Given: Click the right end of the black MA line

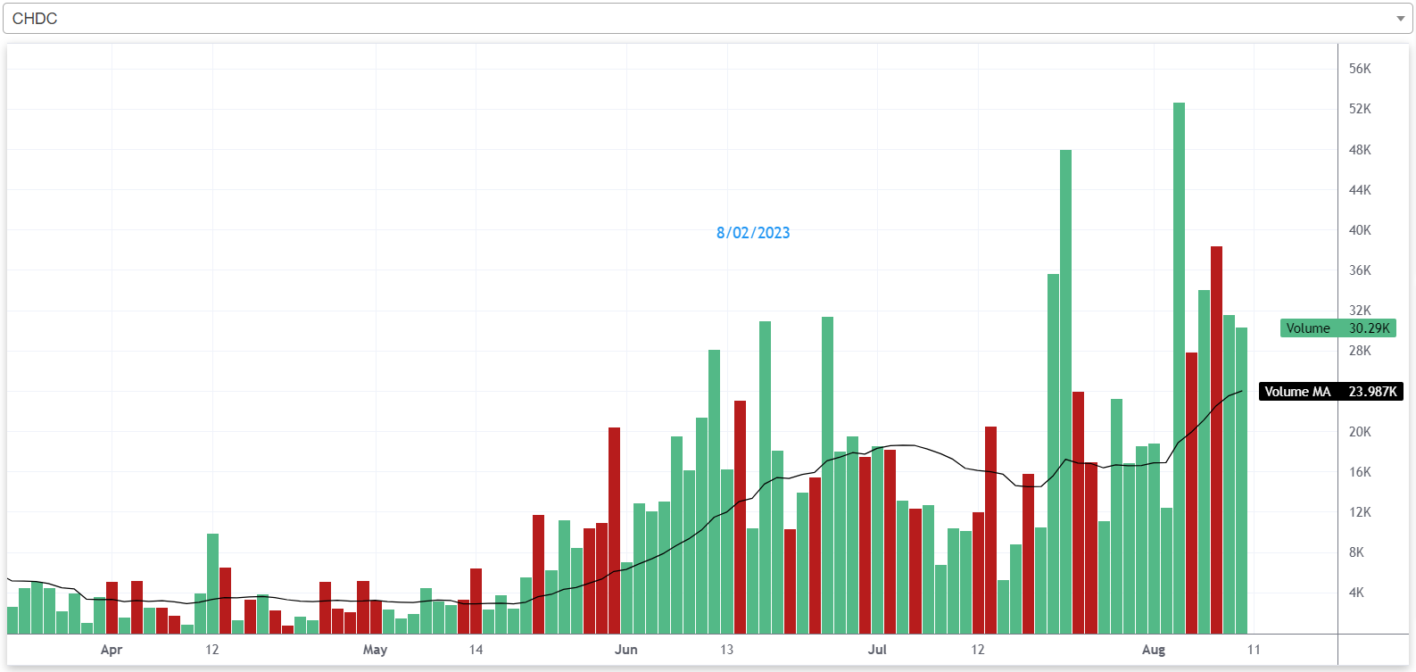Looking at the screenshot, I should [1240, 392].
